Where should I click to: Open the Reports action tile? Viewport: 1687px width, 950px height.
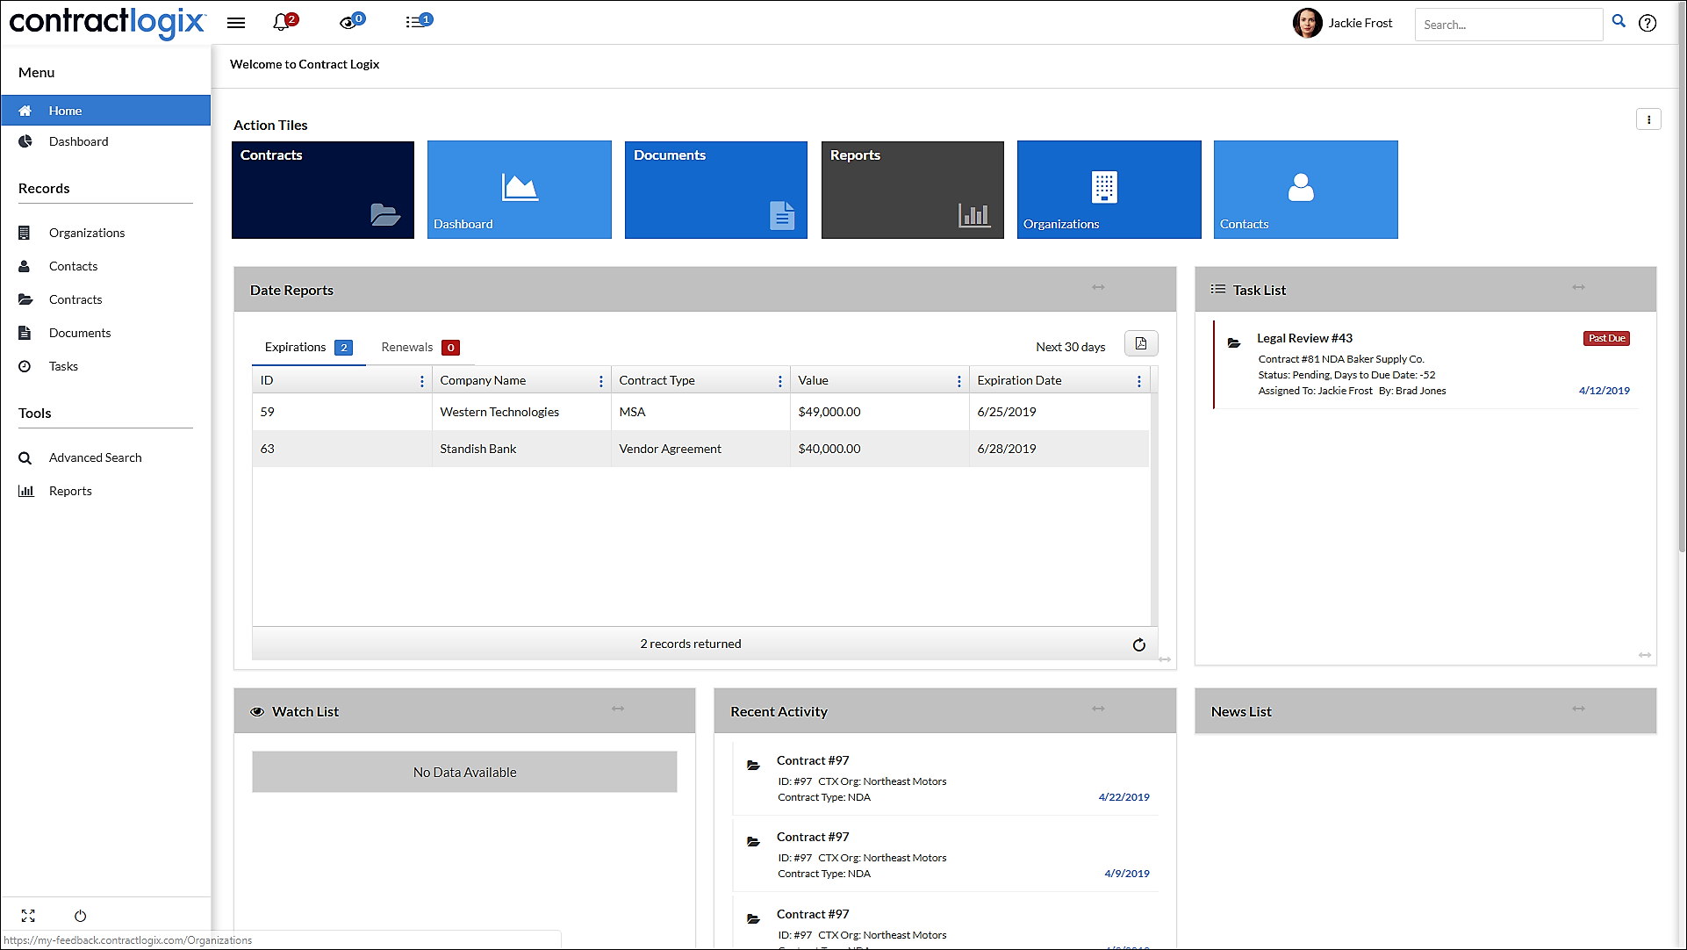point(913,190)
